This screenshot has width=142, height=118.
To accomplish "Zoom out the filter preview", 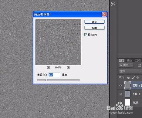I will [x=48, y=67].
